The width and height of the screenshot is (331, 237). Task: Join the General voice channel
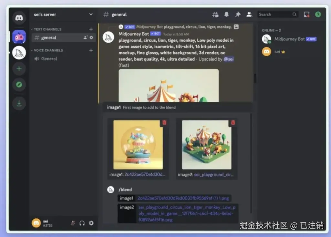pos(63,59)
